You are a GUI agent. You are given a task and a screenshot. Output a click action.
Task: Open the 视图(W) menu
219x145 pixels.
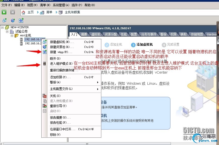click(32, 5)
